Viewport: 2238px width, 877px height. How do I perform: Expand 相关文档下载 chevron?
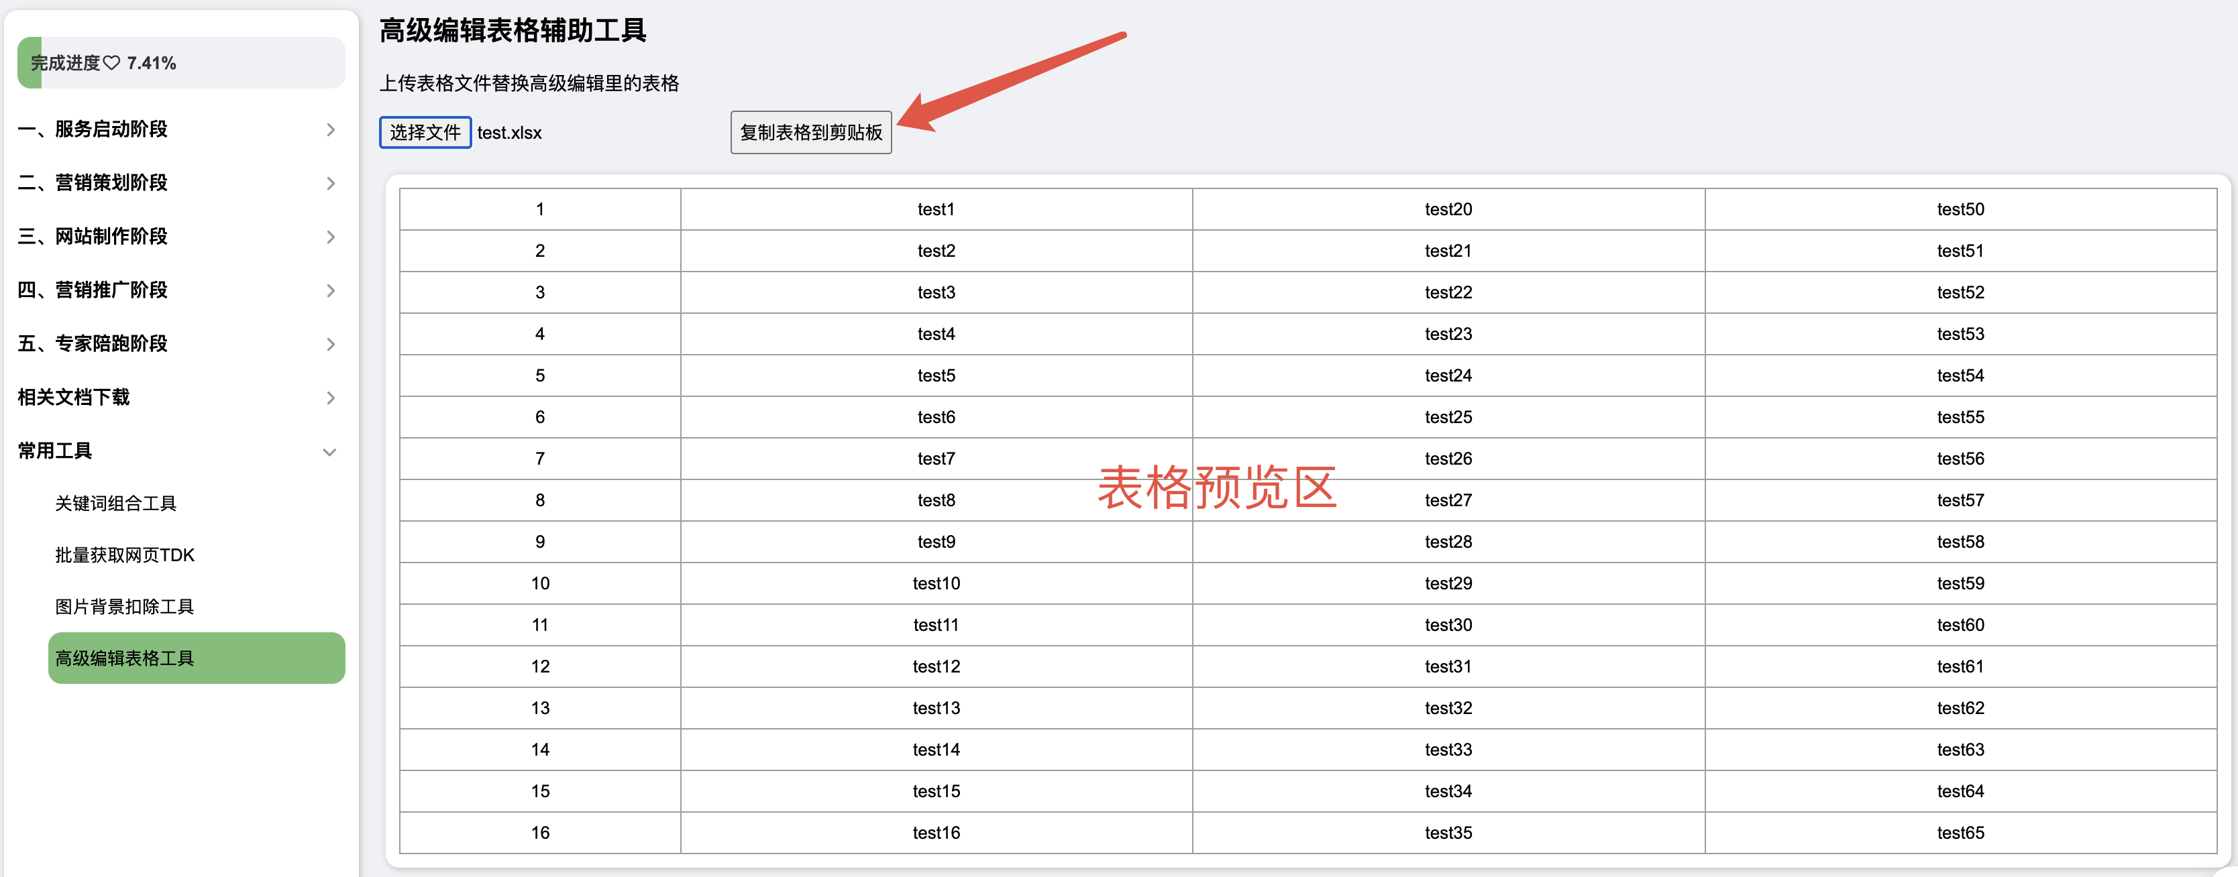pyautogui.click(x=330, y=398)
